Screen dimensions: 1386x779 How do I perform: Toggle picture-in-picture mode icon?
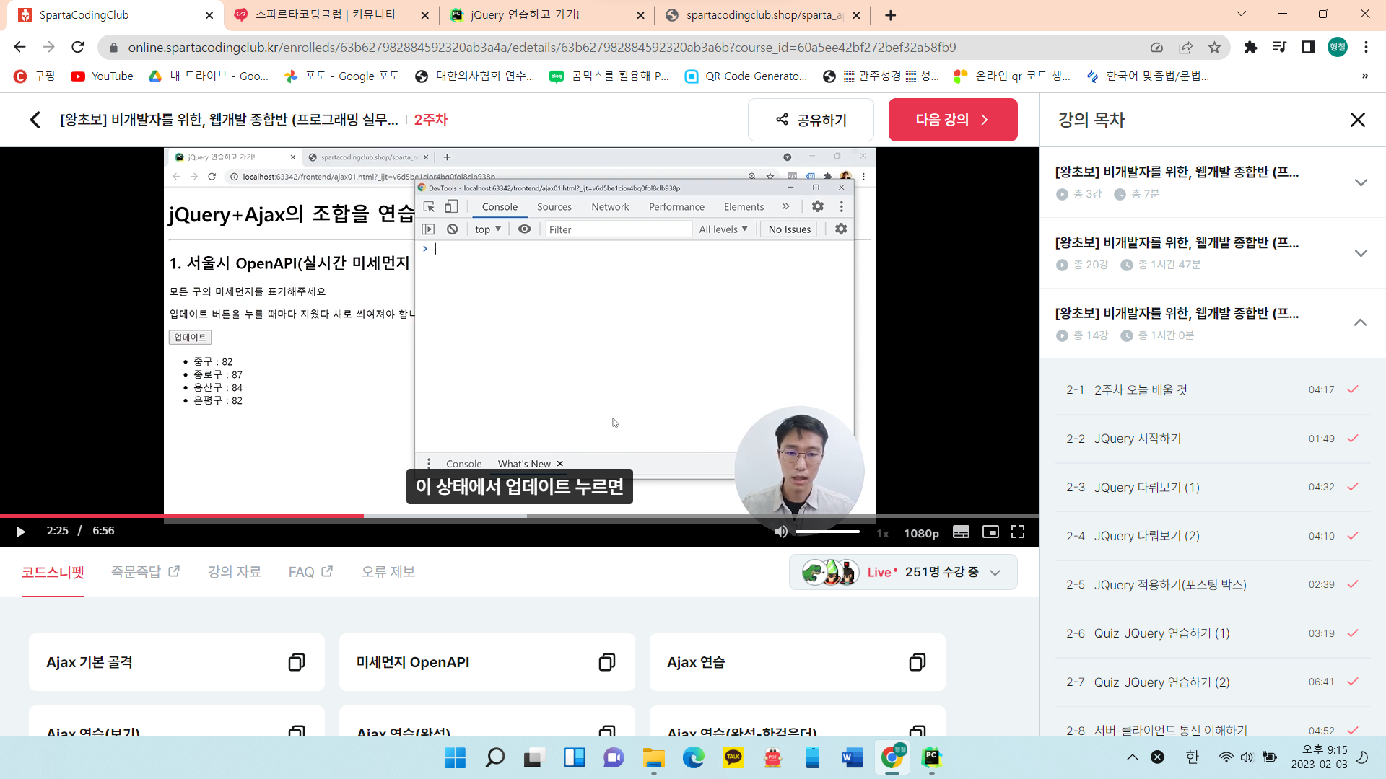(990, 532)
